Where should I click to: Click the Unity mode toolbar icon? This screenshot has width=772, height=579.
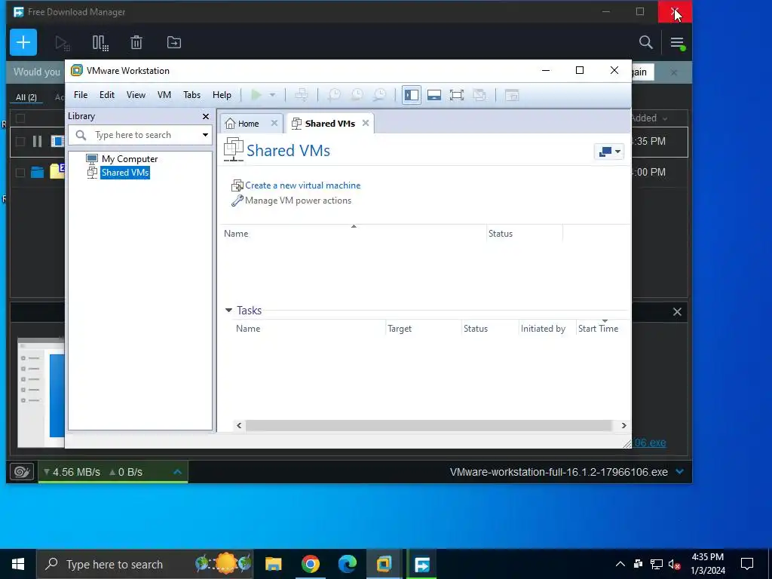[479, 95]
